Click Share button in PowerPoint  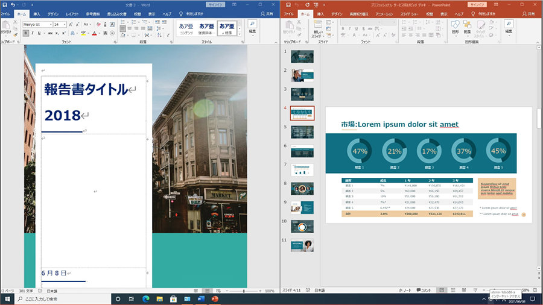pyautogui.click(x=529, y=14)
